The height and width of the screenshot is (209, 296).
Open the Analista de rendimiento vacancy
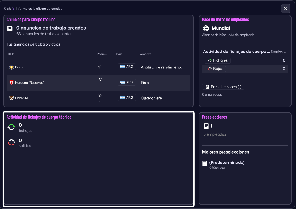click(x=161, y=67)
